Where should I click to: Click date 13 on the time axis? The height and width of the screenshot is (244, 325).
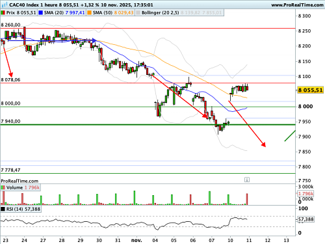[x=287, y=240]
